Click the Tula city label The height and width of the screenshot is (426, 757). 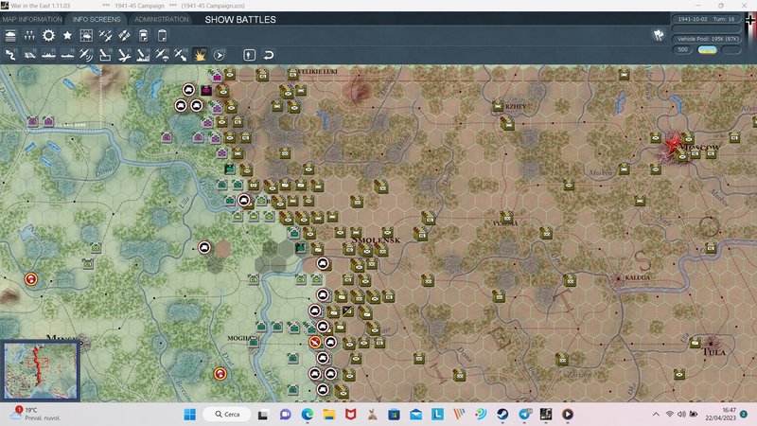coord(714,352)
